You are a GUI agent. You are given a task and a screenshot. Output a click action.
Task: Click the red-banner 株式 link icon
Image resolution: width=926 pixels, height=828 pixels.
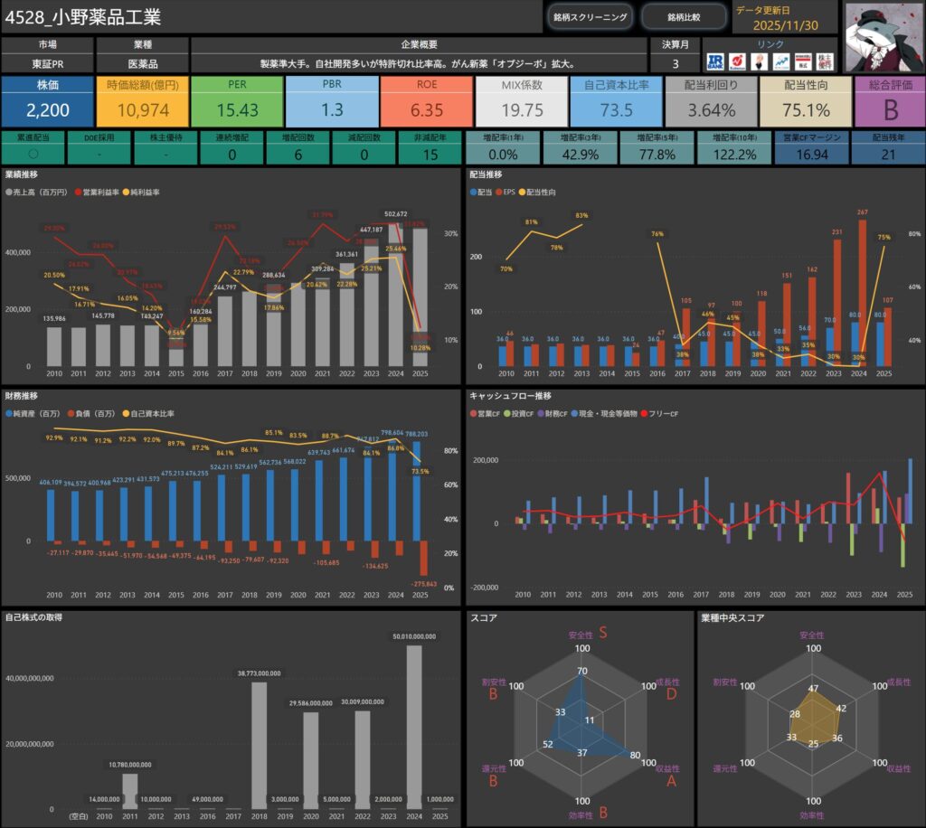(x=801, y=61)
